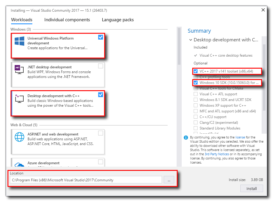This screenshot has width=273, height=202.
Task: Open the 3rd Party Notices link
Action: click(217, 154)
